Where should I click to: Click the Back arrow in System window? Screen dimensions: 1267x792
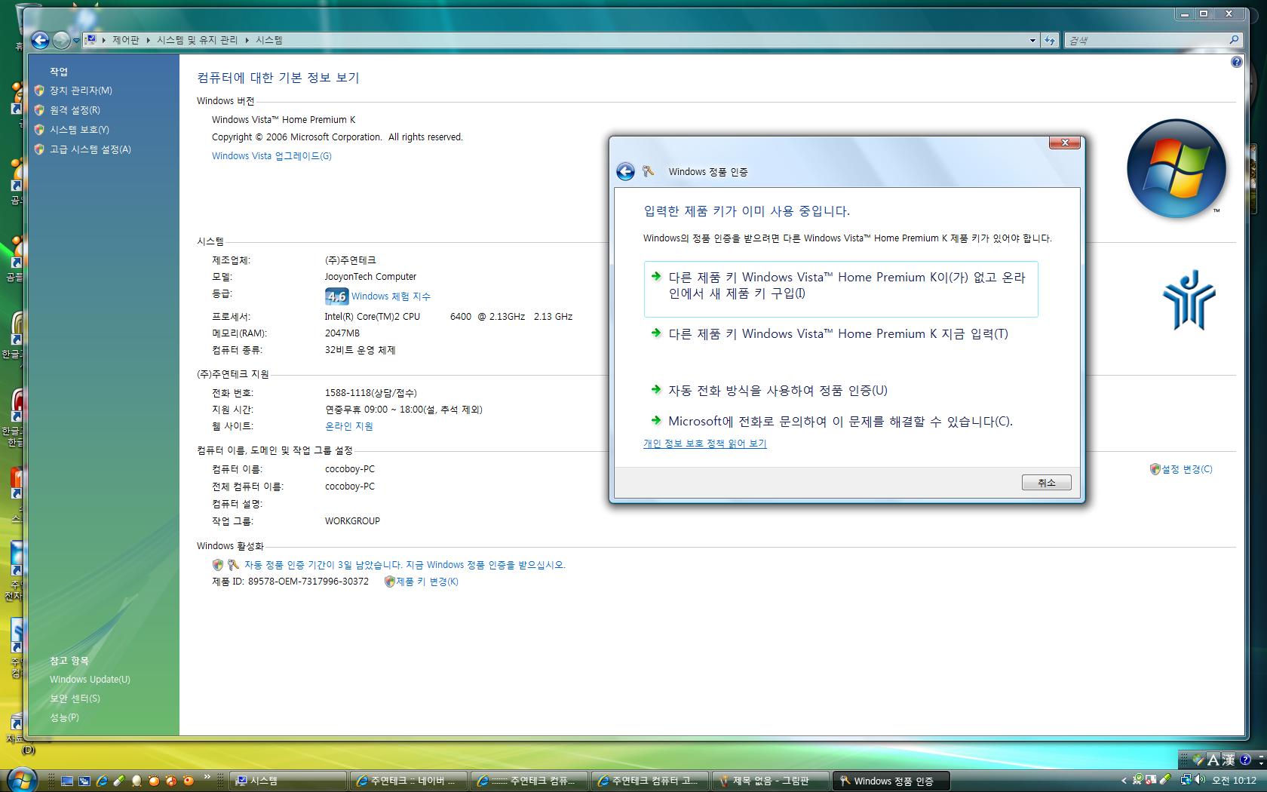40,40
